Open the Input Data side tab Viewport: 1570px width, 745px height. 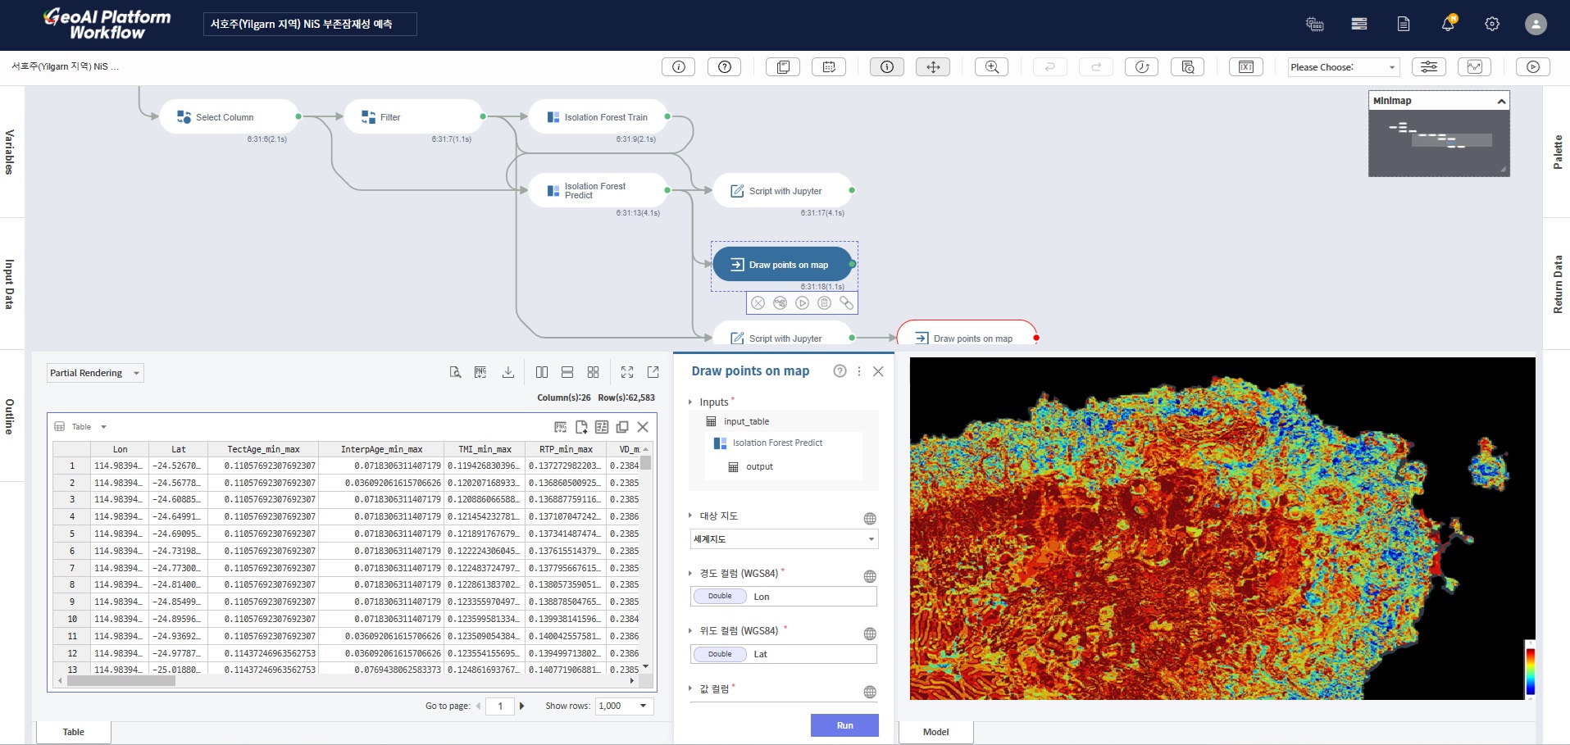[10, 284]
